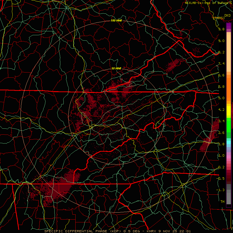Image resolution: width=233 pixels, height=233 pixels.
Task: Click the TH label on the scale
Action: [x=222, y=201]
